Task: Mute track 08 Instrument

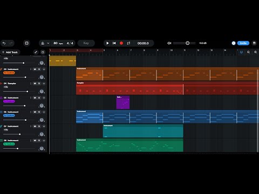Action: tap(35, 141)
